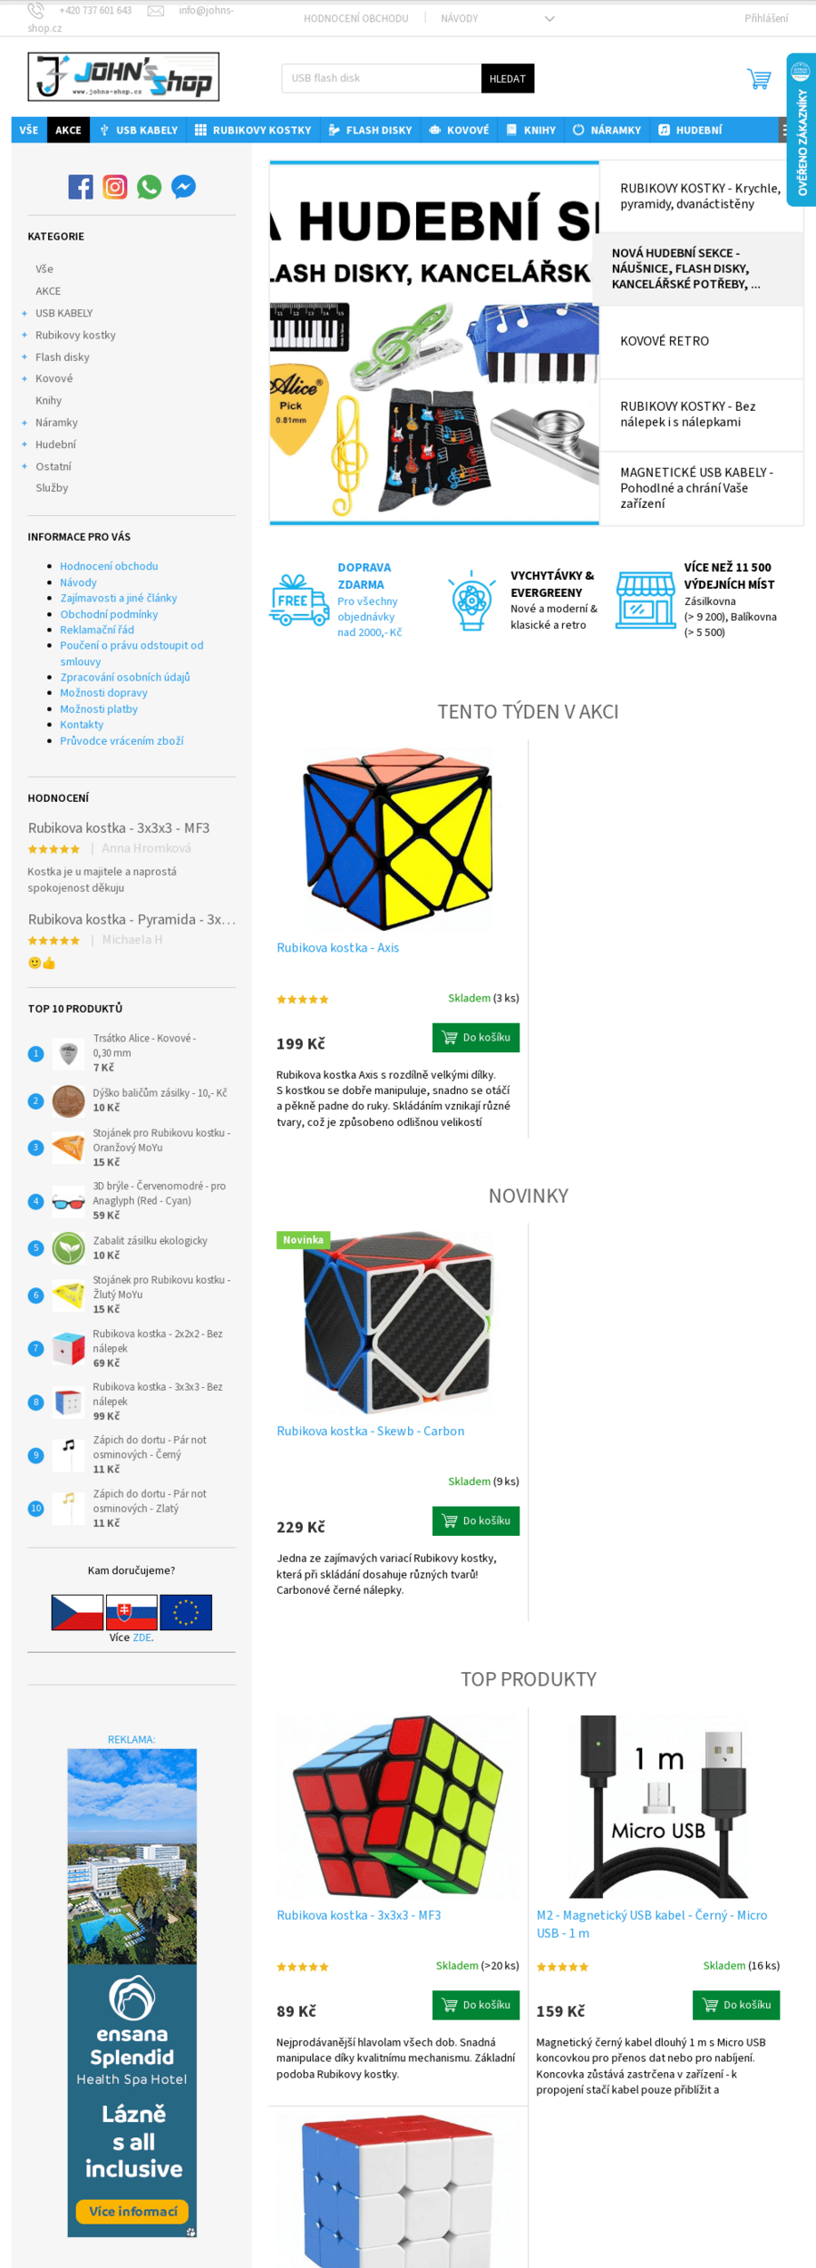Click the HLEDAT search button
This screenshot has width=816, height=2268.
[x=508, y=79]
